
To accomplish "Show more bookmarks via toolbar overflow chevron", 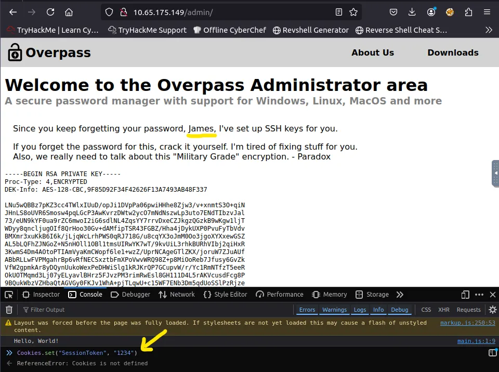I will pyautogui.click(x=489, y=30).
